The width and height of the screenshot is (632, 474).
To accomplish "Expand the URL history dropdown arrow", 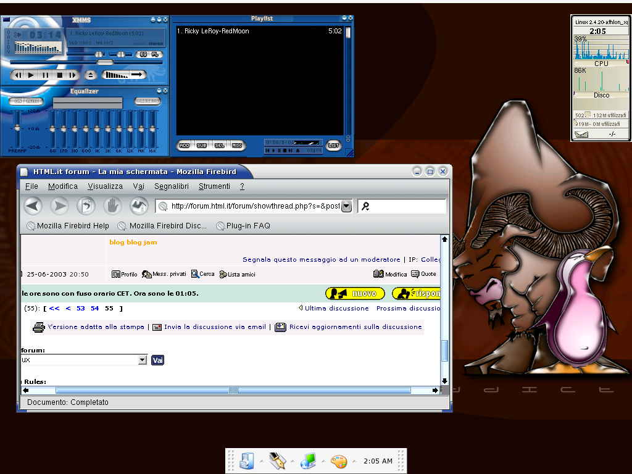I will [347, 206].
